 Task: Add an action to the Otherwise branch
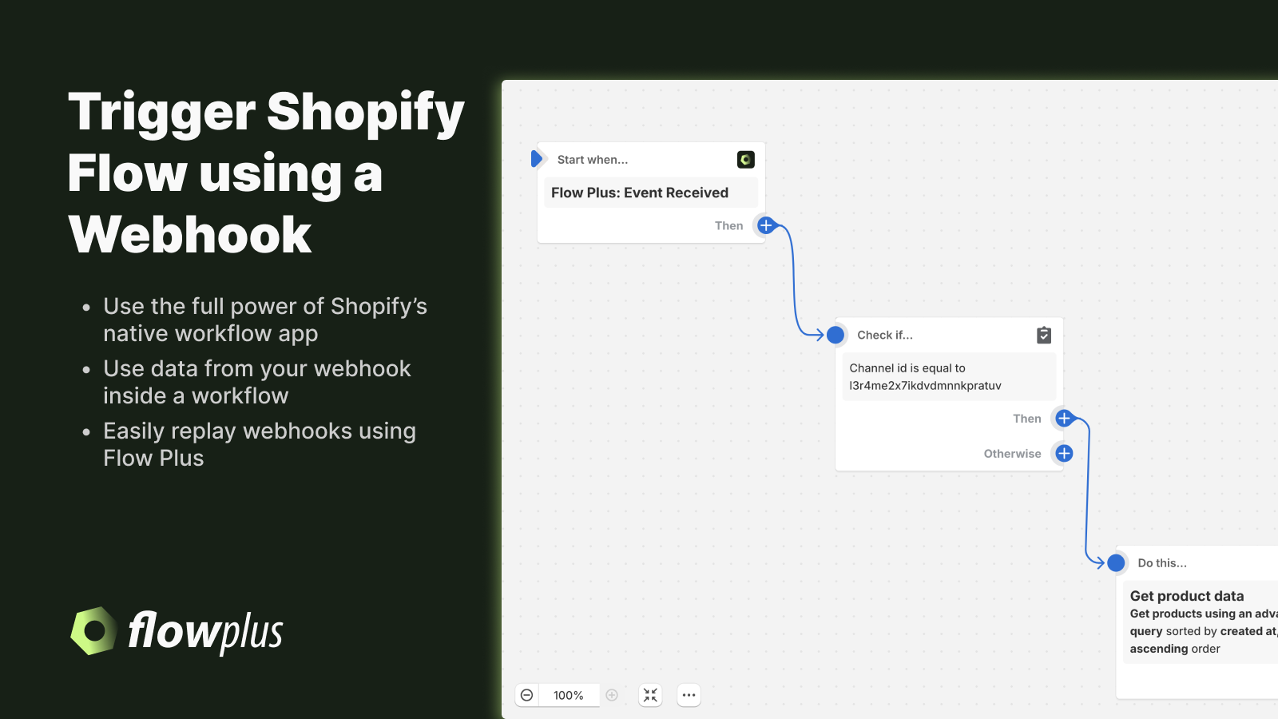click(x=1063, y=453)
